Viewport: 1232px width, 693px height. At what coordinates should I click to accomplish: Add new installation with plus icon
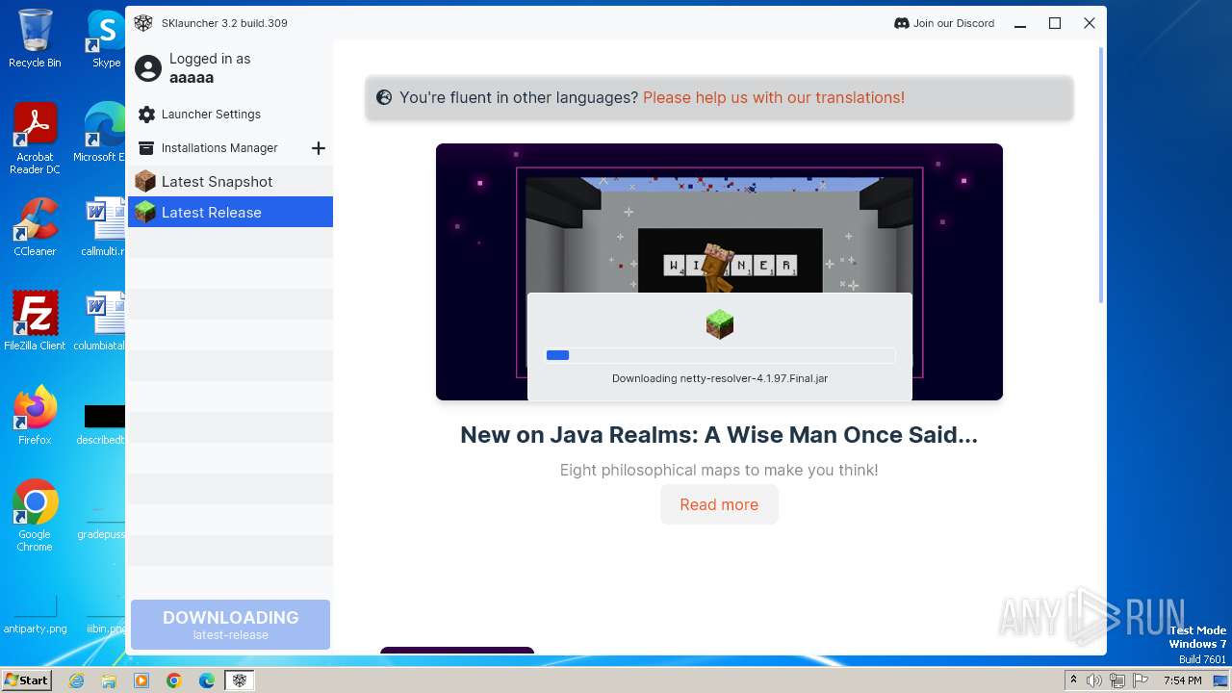319,148
